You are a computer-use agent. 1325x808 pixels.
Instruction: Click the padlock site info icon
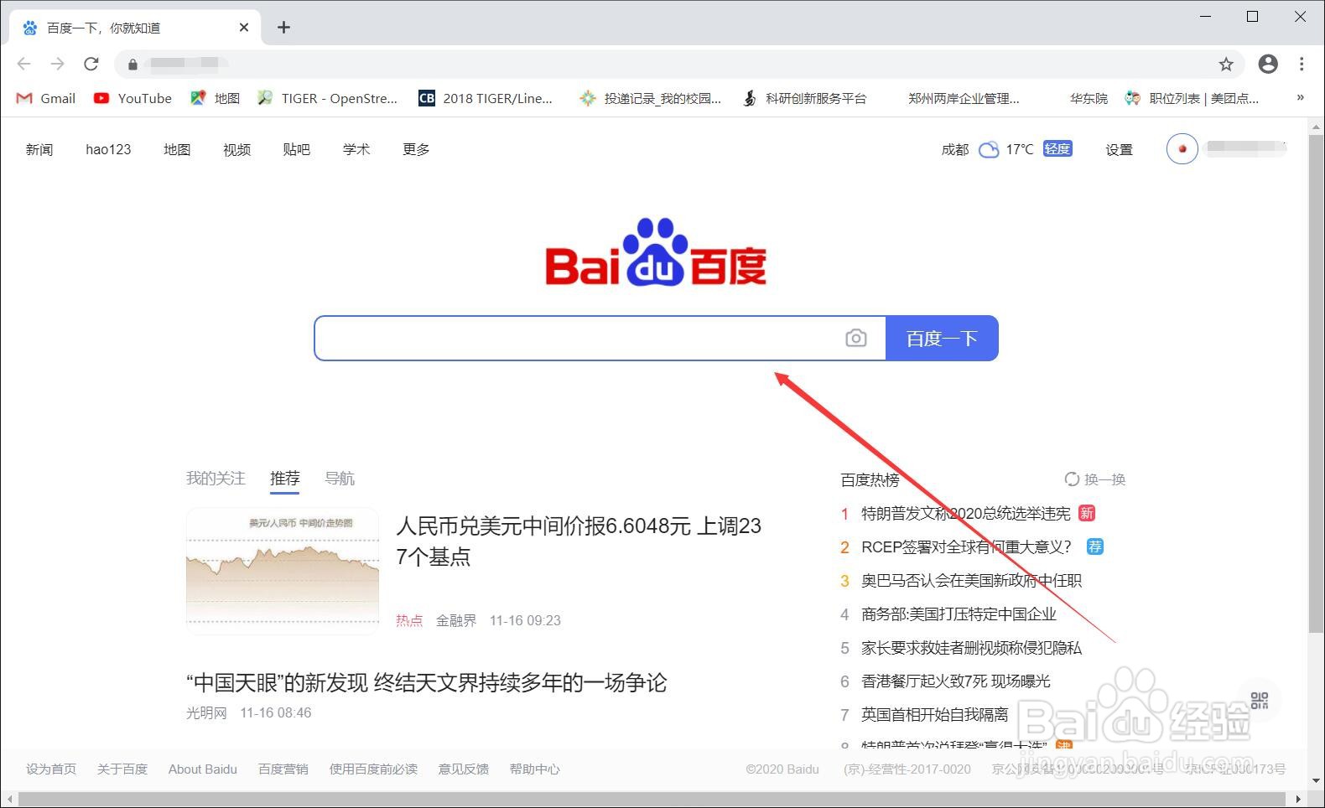(132, 65)
